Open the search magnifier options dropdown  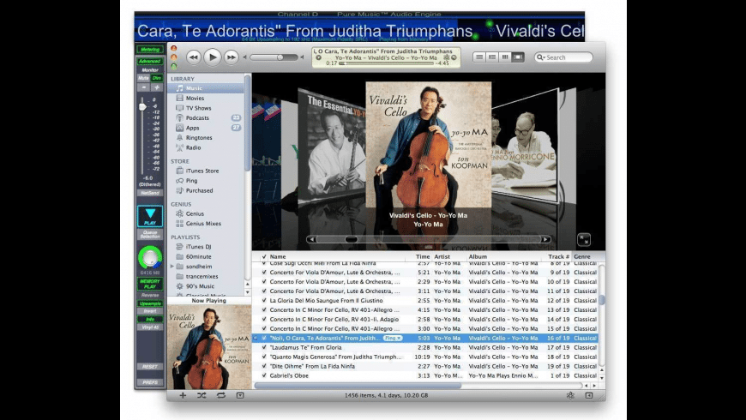click(540, 57)
